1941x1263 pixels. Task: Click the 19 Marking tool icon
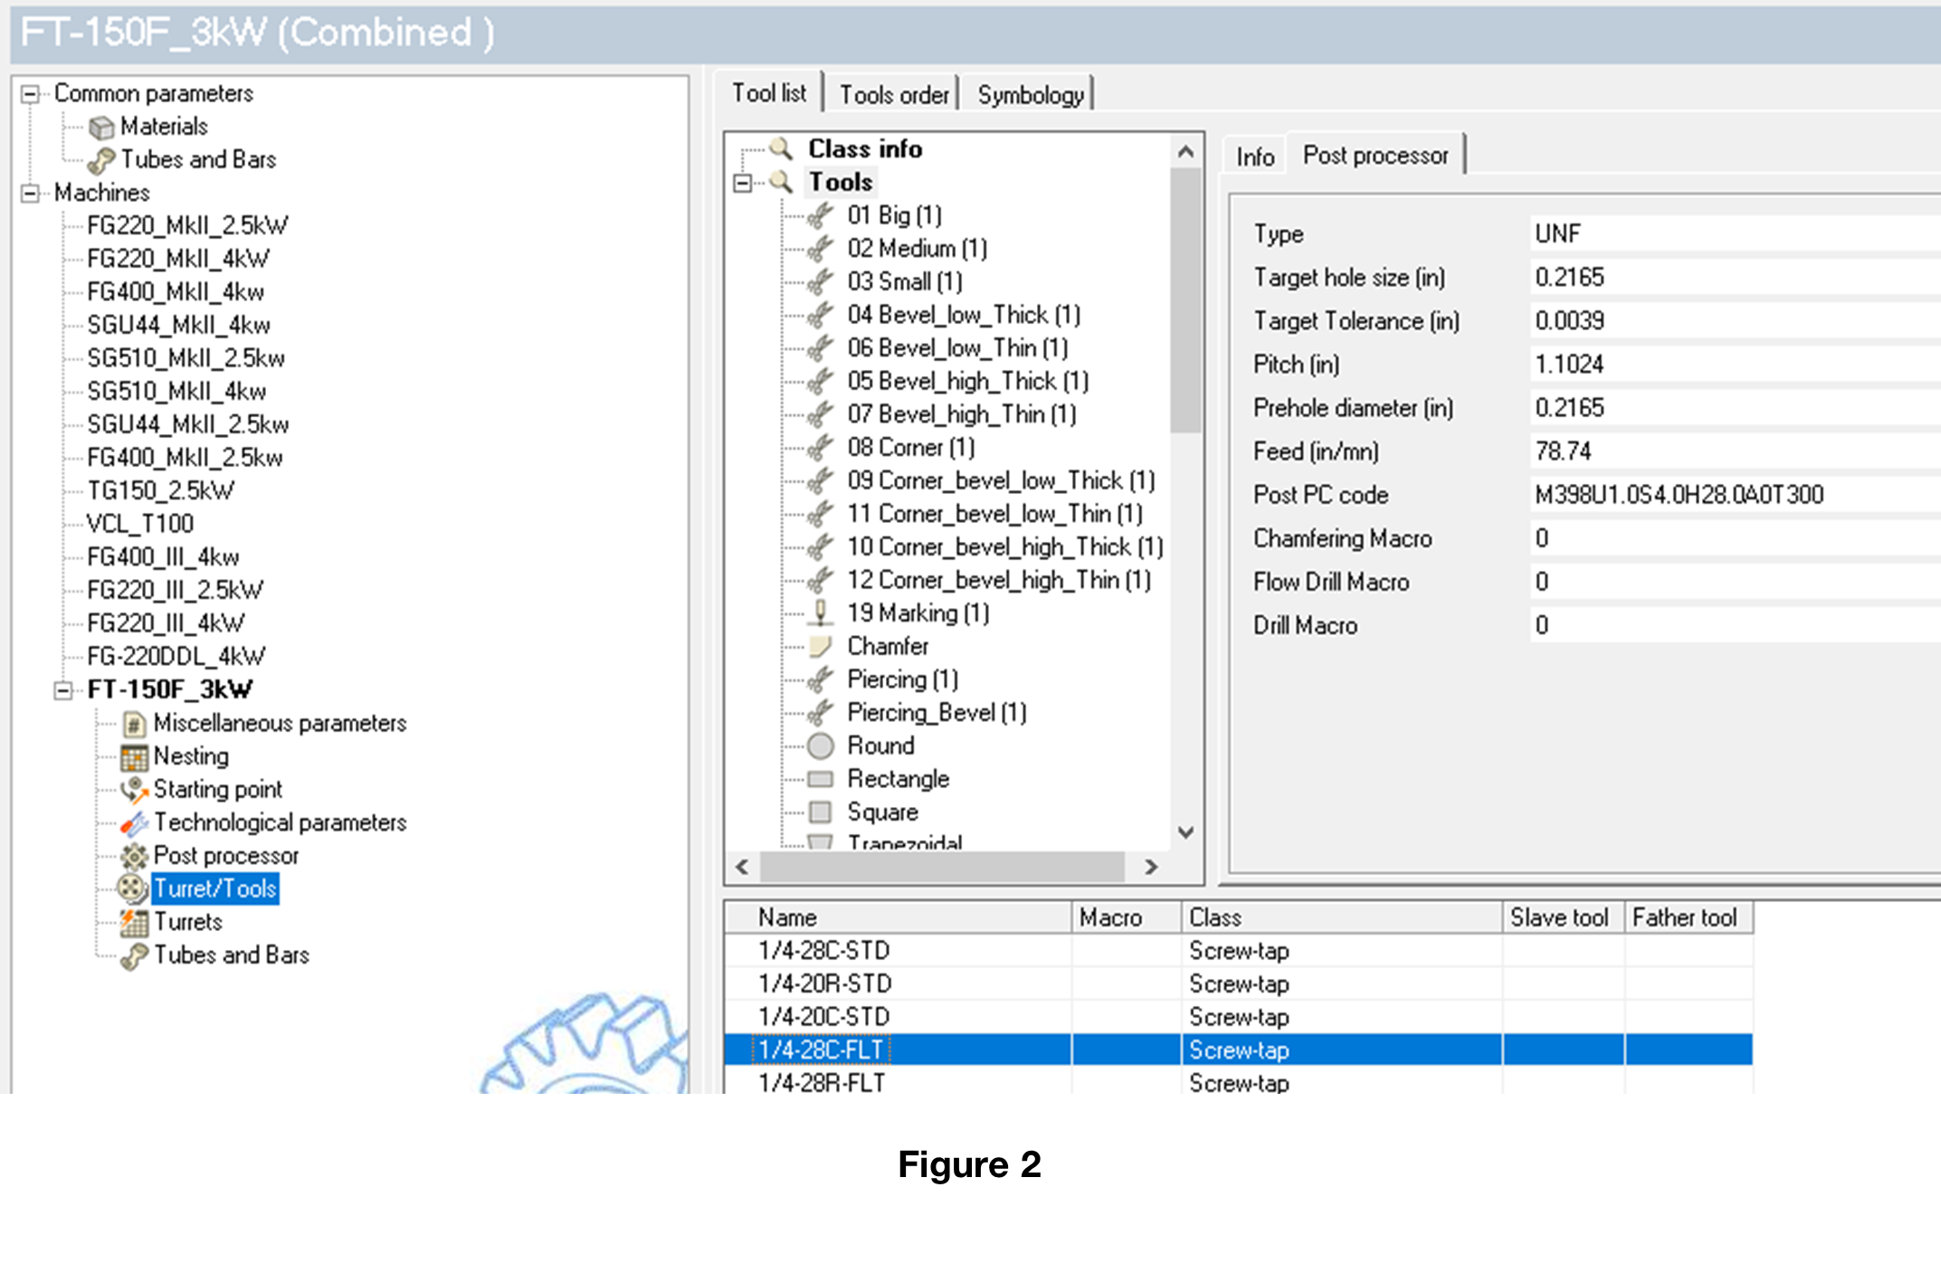click(x=820, y=613)
